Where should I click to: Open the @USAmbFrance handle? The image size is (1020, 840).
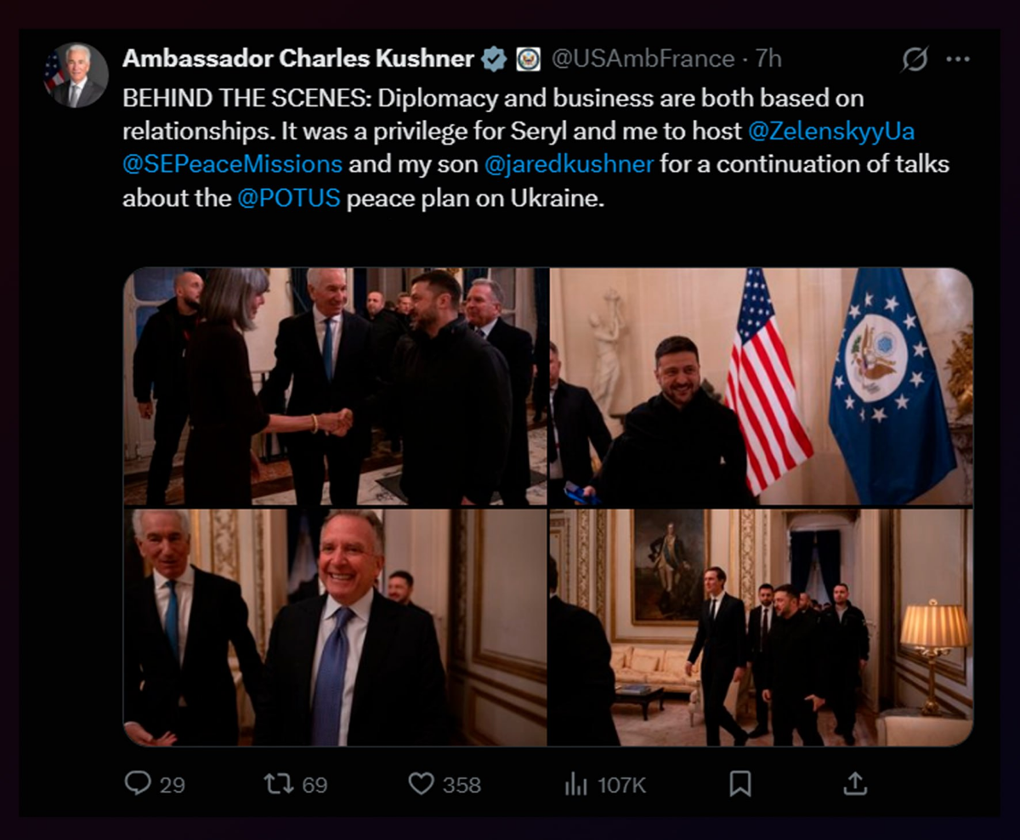[x=643, y=59]
